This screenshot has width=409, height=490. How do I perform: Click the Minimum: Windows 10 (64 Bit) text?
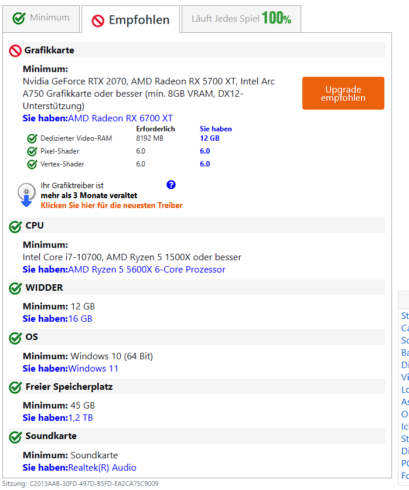[x=88, y=356]
